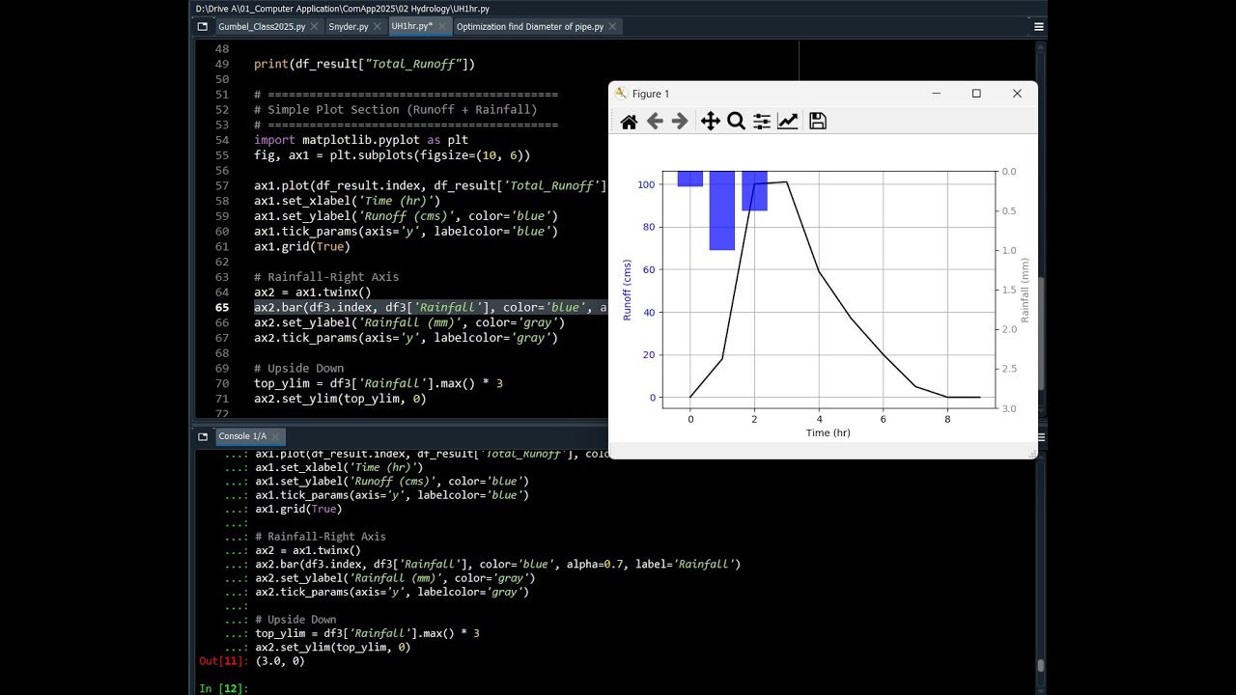Go forward to next plot view
The height and width of the screenshot is (695, 1236).
pyautogui.click(x=680, y=122)
